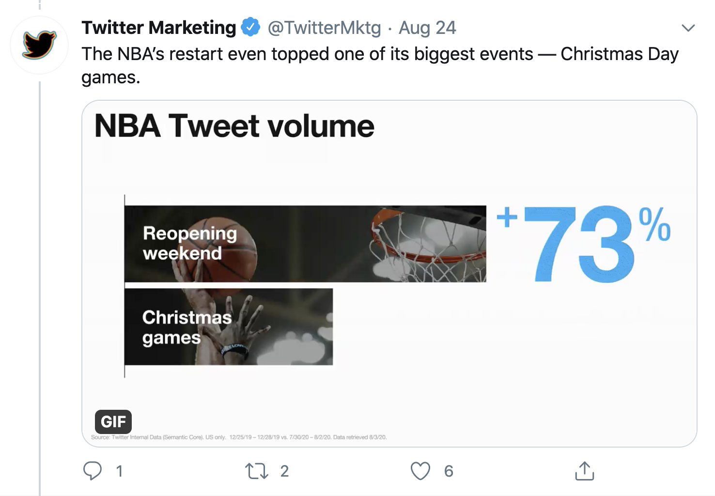The width and height of the screenshot is (715, 496).
Task: Visit the @TwitterMktg handle link
Action: pyautogui.click(x=324, y=28)
